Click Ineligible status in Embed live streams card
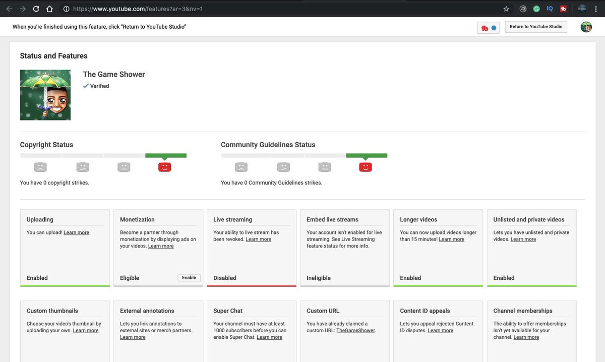The image size is (605, 362). tap(319, 278)
